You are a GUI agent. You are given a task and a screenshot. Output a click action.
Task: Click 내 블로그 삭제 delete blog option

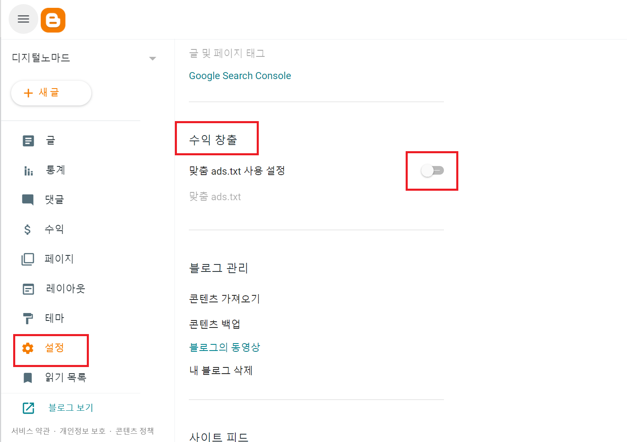(221, 370)
